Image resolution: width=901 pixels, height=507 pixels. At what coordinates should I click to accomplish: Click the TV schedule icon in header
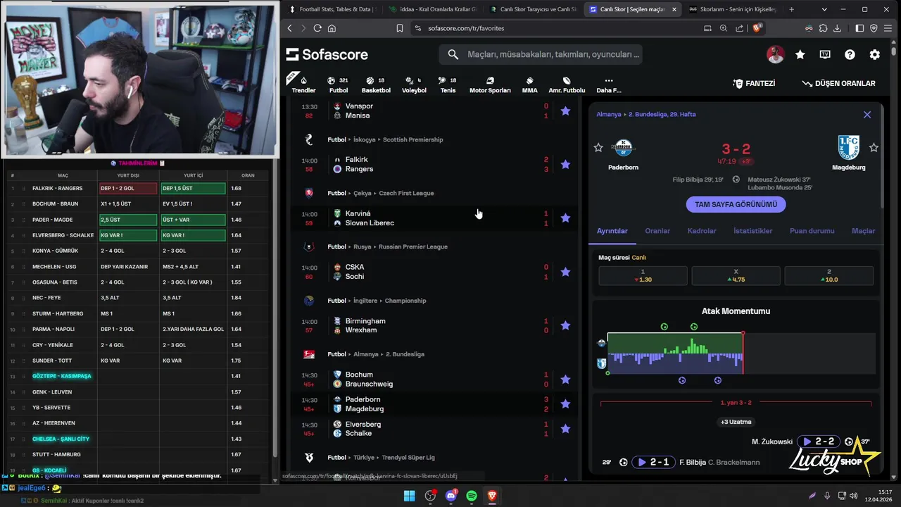pos(825,54)
